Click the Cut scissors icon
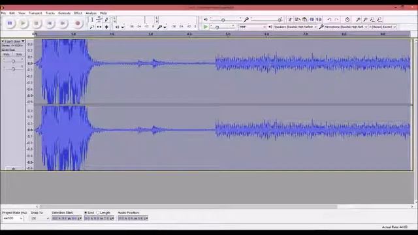Image resolution: width=418 pixels, height=235 pixels. [x=290, y=20]
